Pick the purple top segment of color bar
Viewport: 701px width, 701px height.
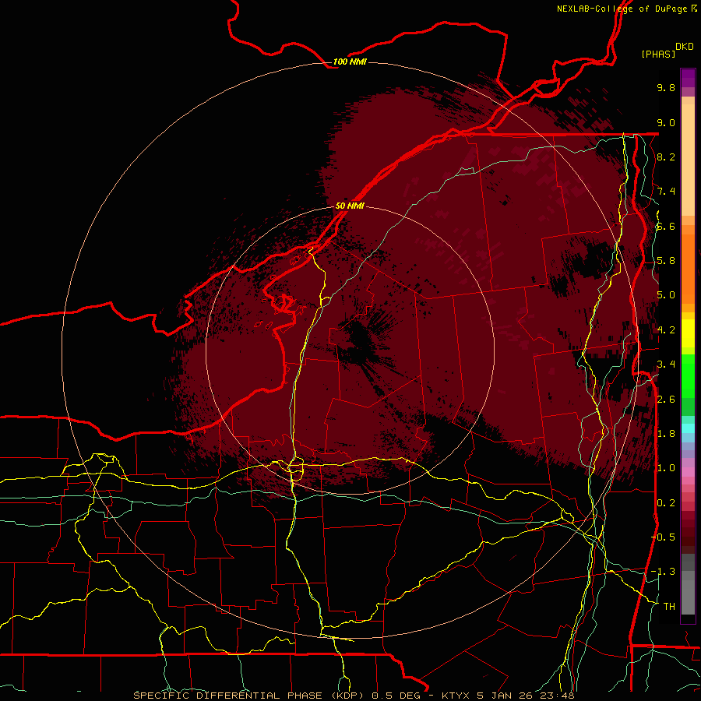coord(688,78)
